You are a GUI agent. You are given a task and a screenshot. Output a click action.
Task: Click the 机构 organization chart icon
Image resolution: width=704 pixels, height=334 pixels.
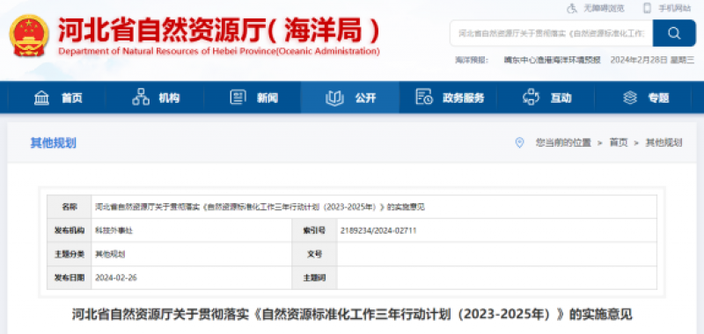tap(141, 98)
